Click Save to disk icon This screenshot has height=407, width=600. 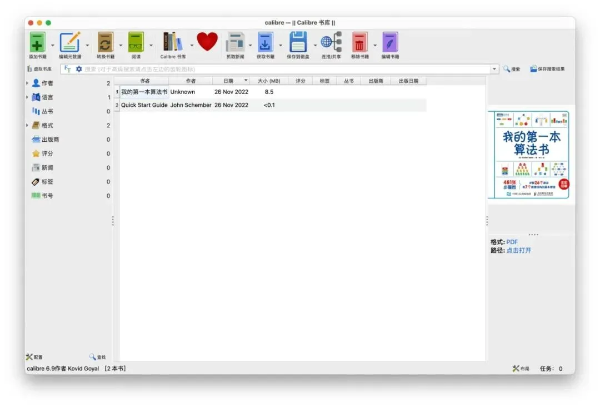point(298,42)
